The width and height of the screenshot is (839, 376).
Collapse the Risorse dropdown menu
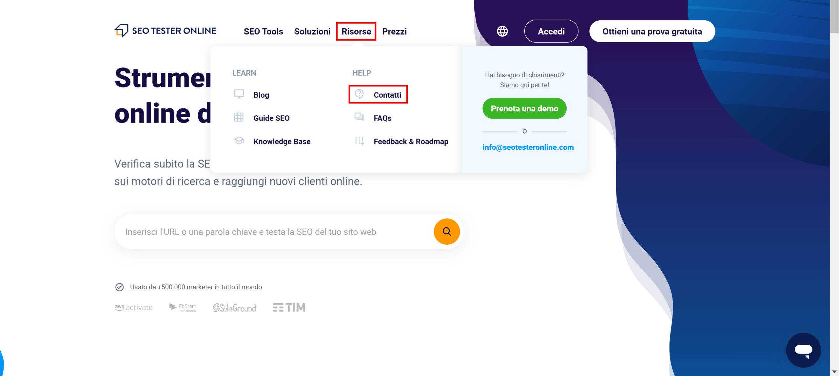[x=356, y=31]
